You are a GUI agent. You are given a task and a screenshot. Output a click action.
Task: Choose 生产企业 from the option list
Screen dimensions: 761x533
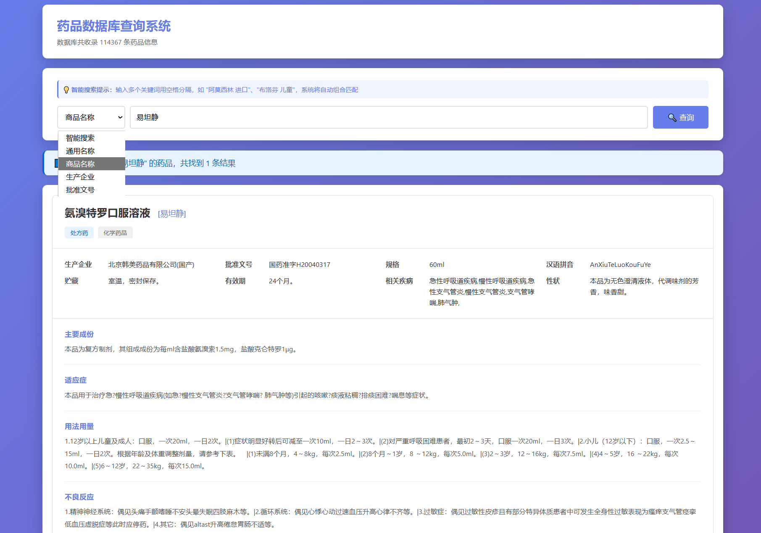coord(80,177)
